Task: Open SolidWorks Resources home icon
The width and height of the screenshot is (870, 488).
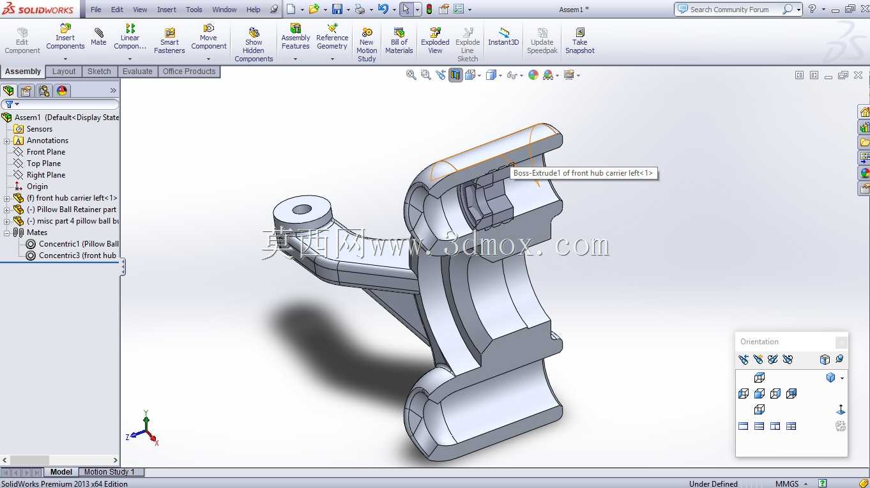Action: pos(864,112)
